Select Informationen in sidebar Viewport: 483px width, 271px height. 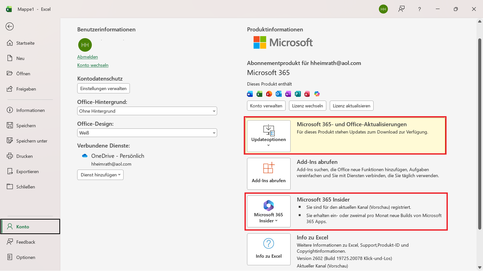[x=30, y=110]
